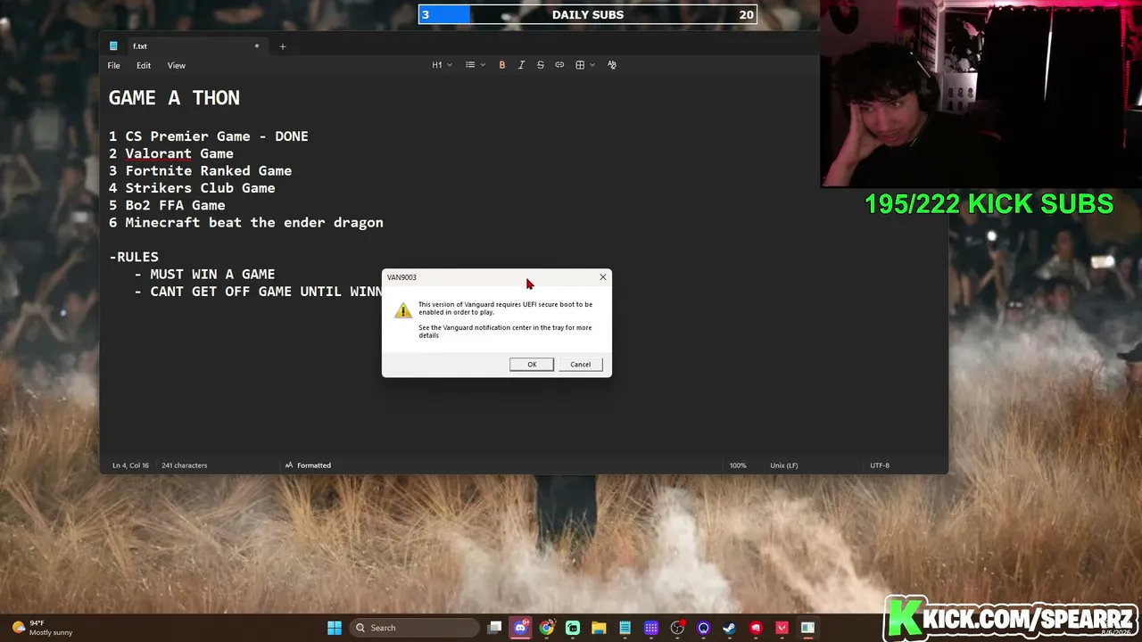The image size is (1142, 642).
Task: Click the line '6 Minecraft beat the ender dragon'
Action: click(246, 223)
